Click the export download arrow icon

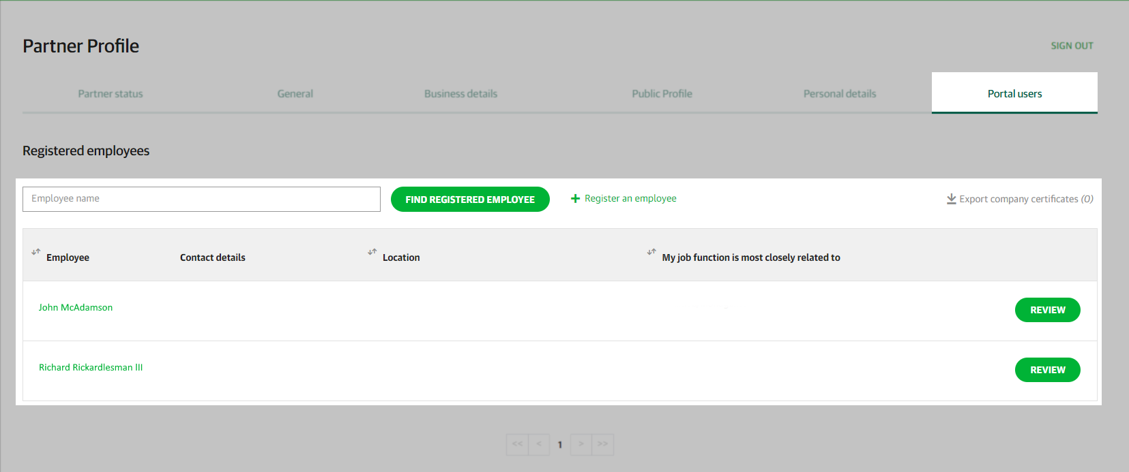tap(951, 199)
